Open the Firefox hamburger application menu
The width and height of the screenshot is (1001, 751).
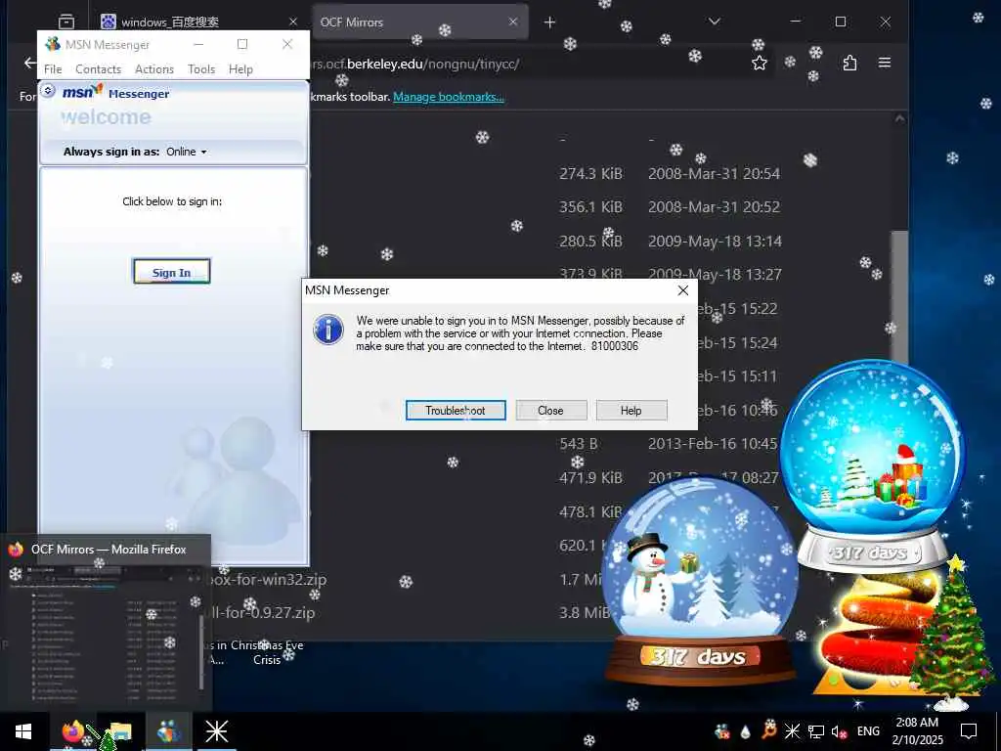[884, 63]
